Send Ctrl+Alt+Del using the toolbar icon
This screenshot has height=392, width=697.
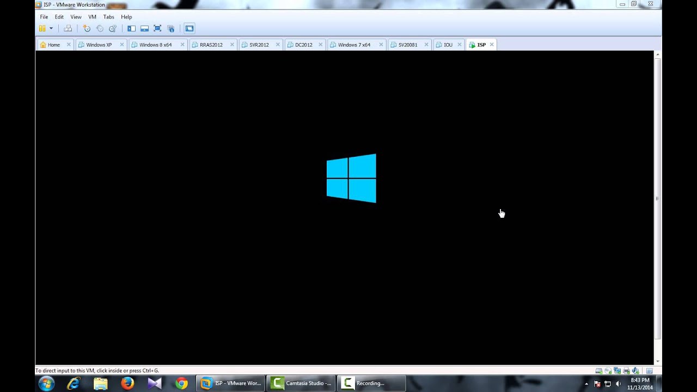(x=68, y=28)
